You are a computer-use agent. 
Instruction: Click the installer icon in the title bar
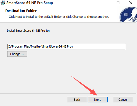(x=3, y=3)
